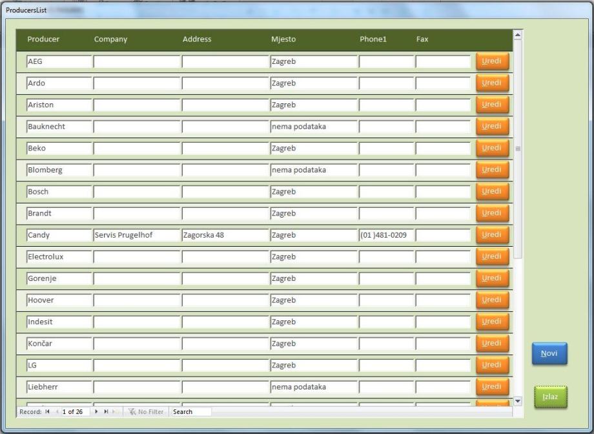This screenshot has height=434, width=594.
Task: Select the Candy producer field
Action: 59,235
